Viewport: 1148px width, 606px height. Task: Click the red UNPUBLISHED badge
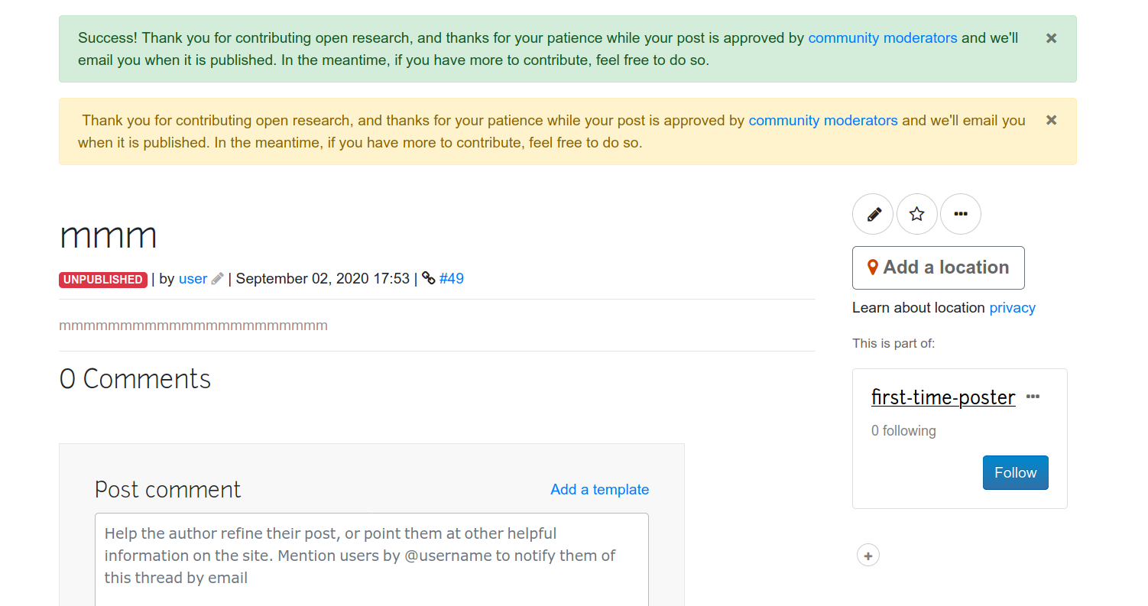click(x=102, y=280)
